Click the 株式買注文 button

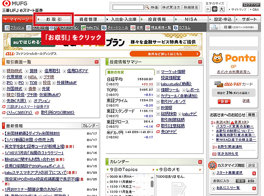pos(171,7)
